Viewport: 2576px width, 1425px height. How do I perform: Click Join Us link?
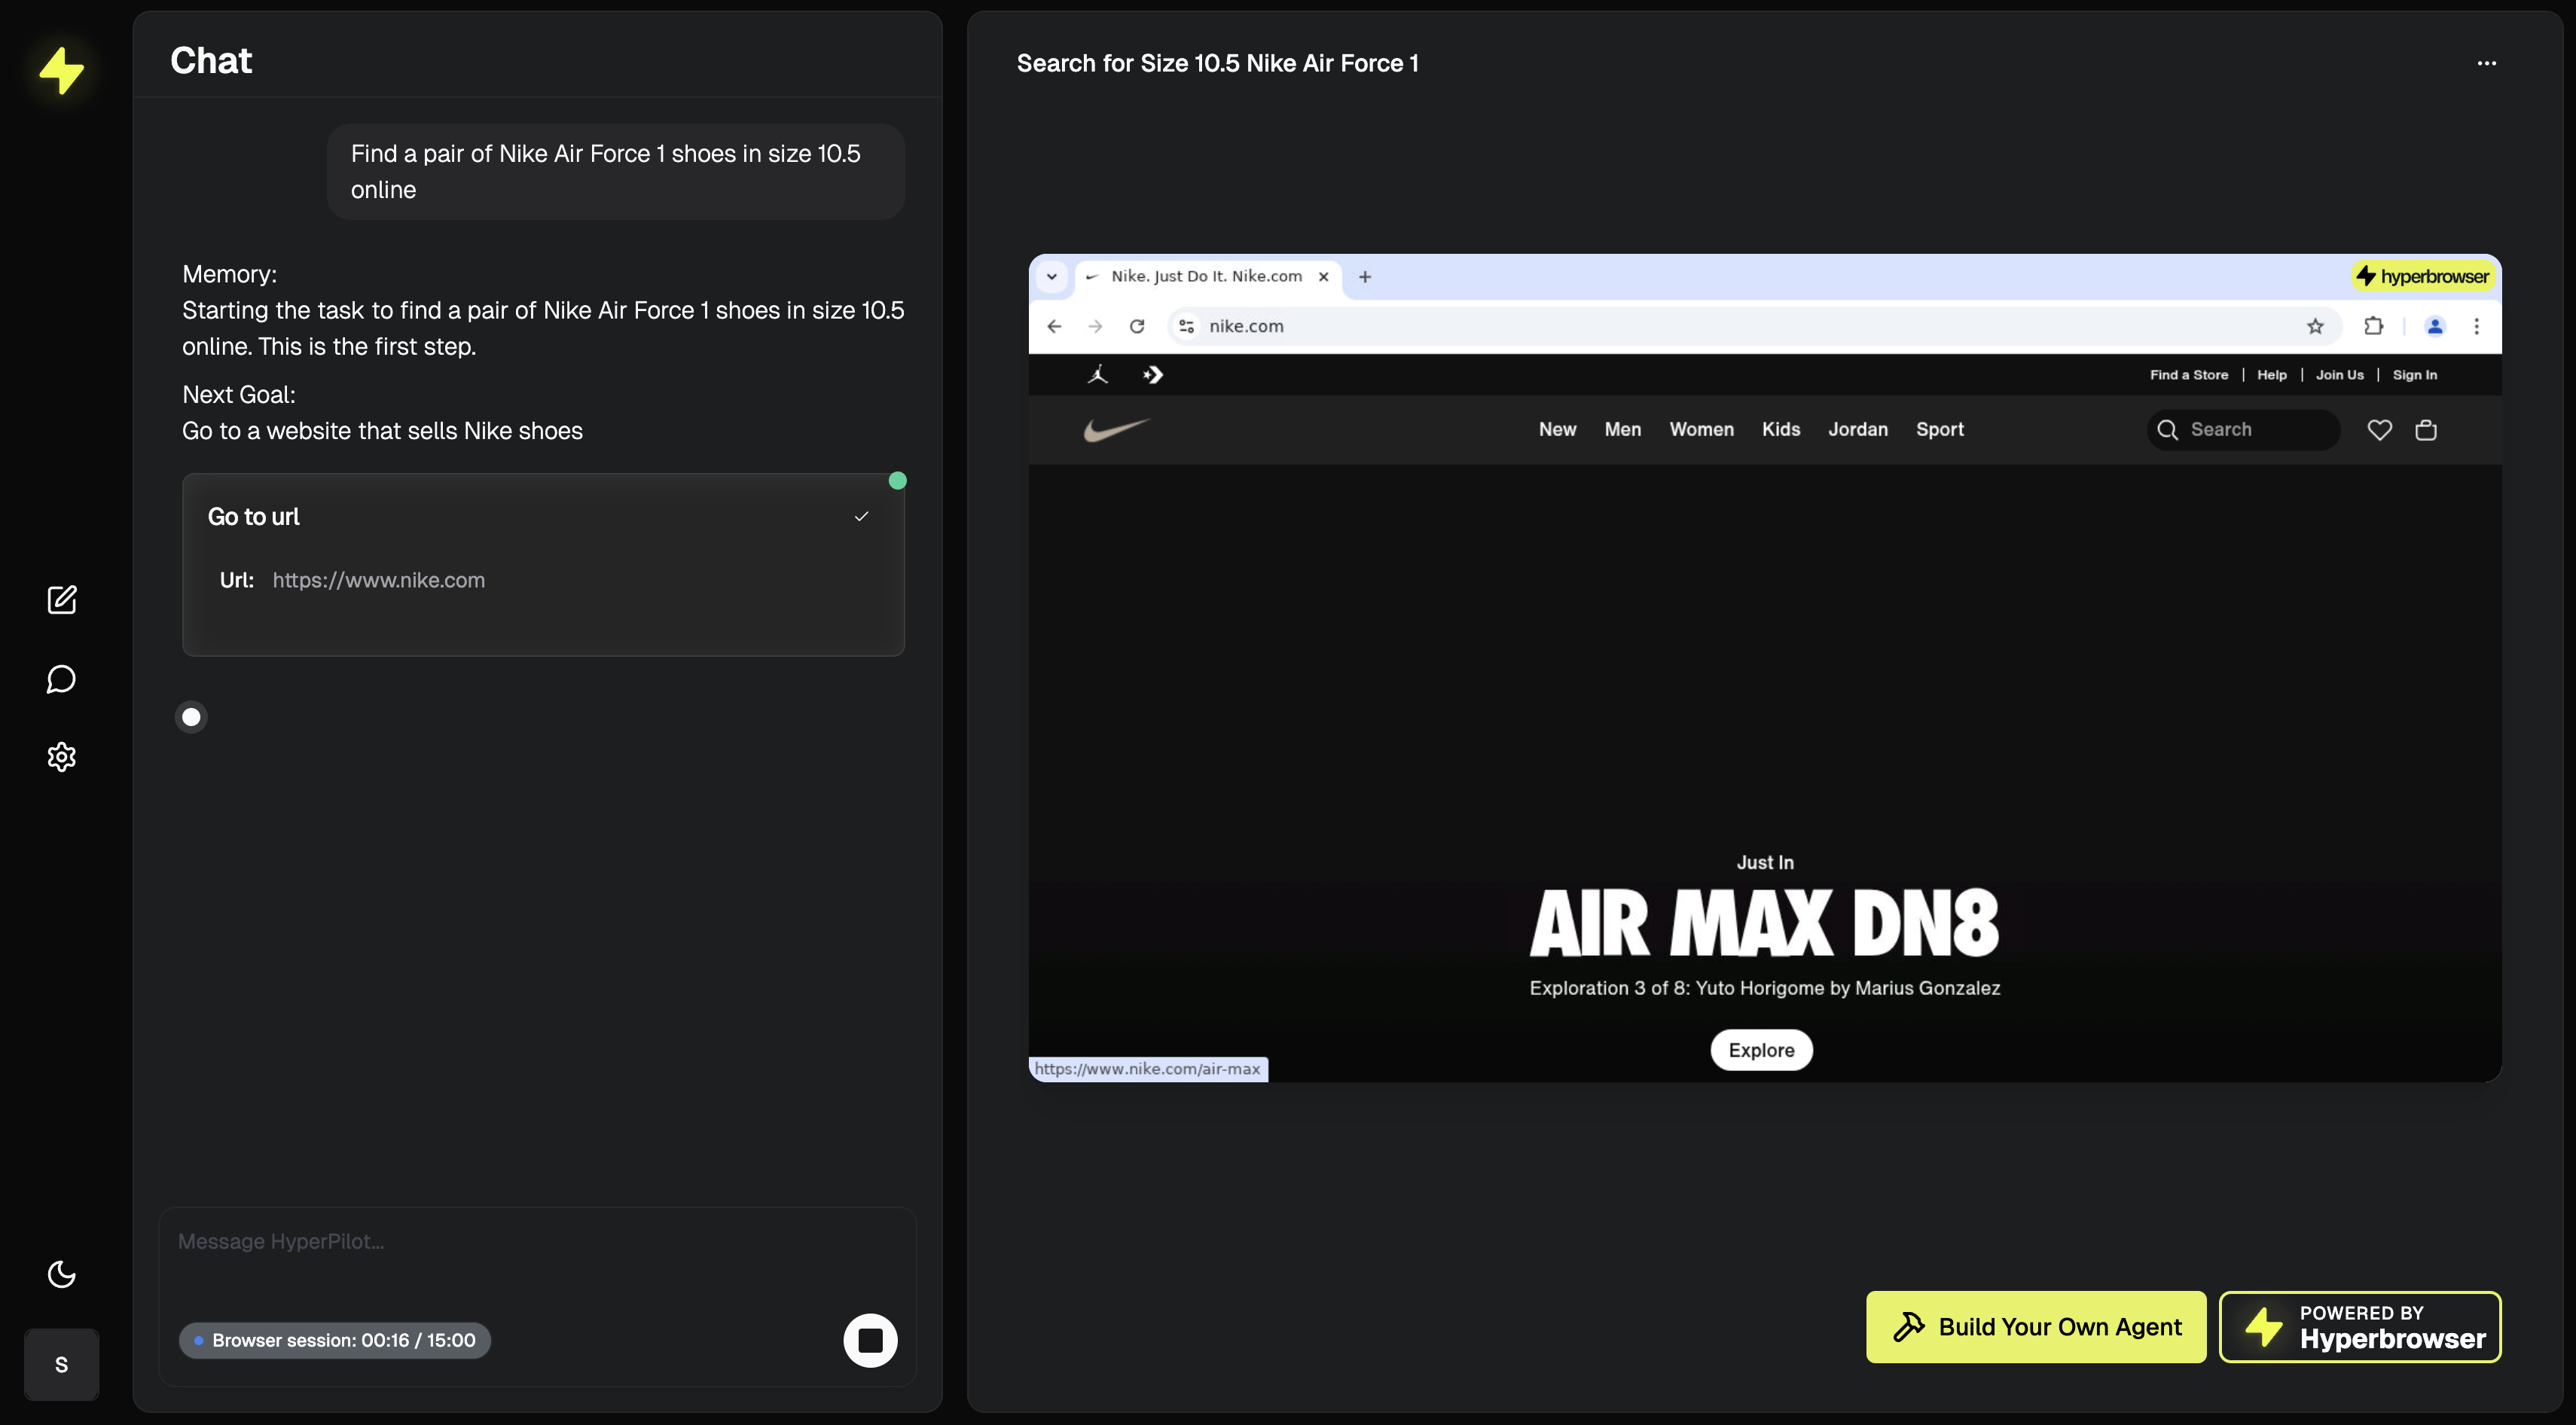(2340, 375)
